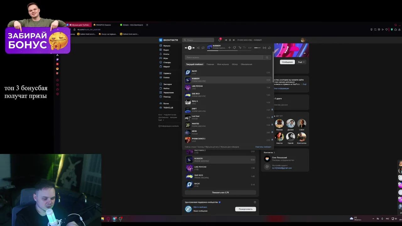Image resolution: width=402 pixels, height=226 pixels.
Task: Switch to the Текущий плейлист tab
Action: coord(195,64)
